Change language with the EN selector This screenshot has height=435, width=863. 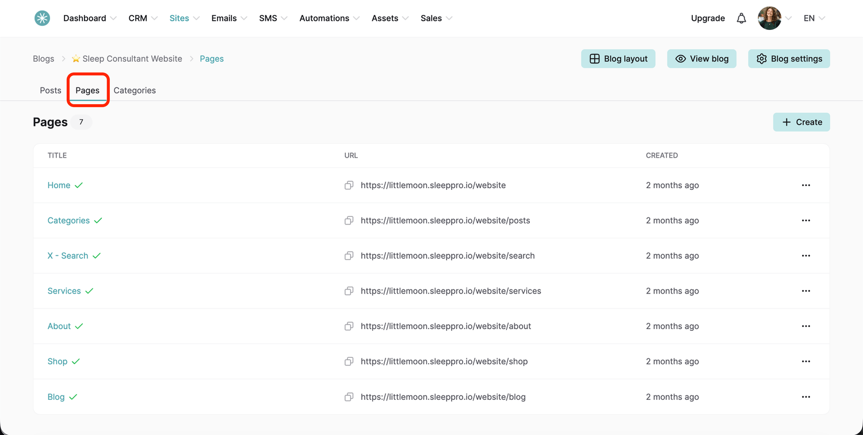tap(815, 18)
